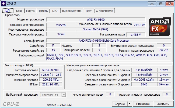Image resolution: width=175 pixels, height=108 pixels.
Task: Click the 5023.00 МГц clock speed value
Action: click(x=51, y=70)
